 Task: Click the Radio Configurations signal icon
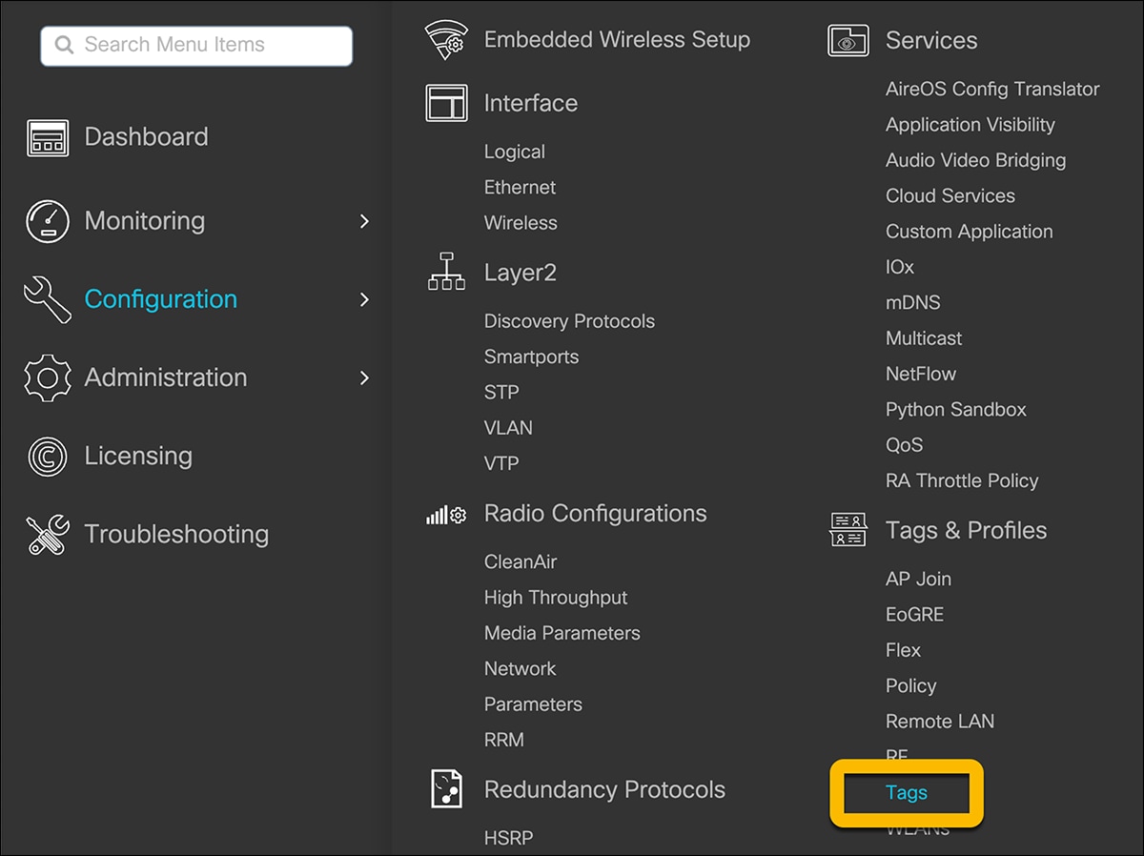446,515
